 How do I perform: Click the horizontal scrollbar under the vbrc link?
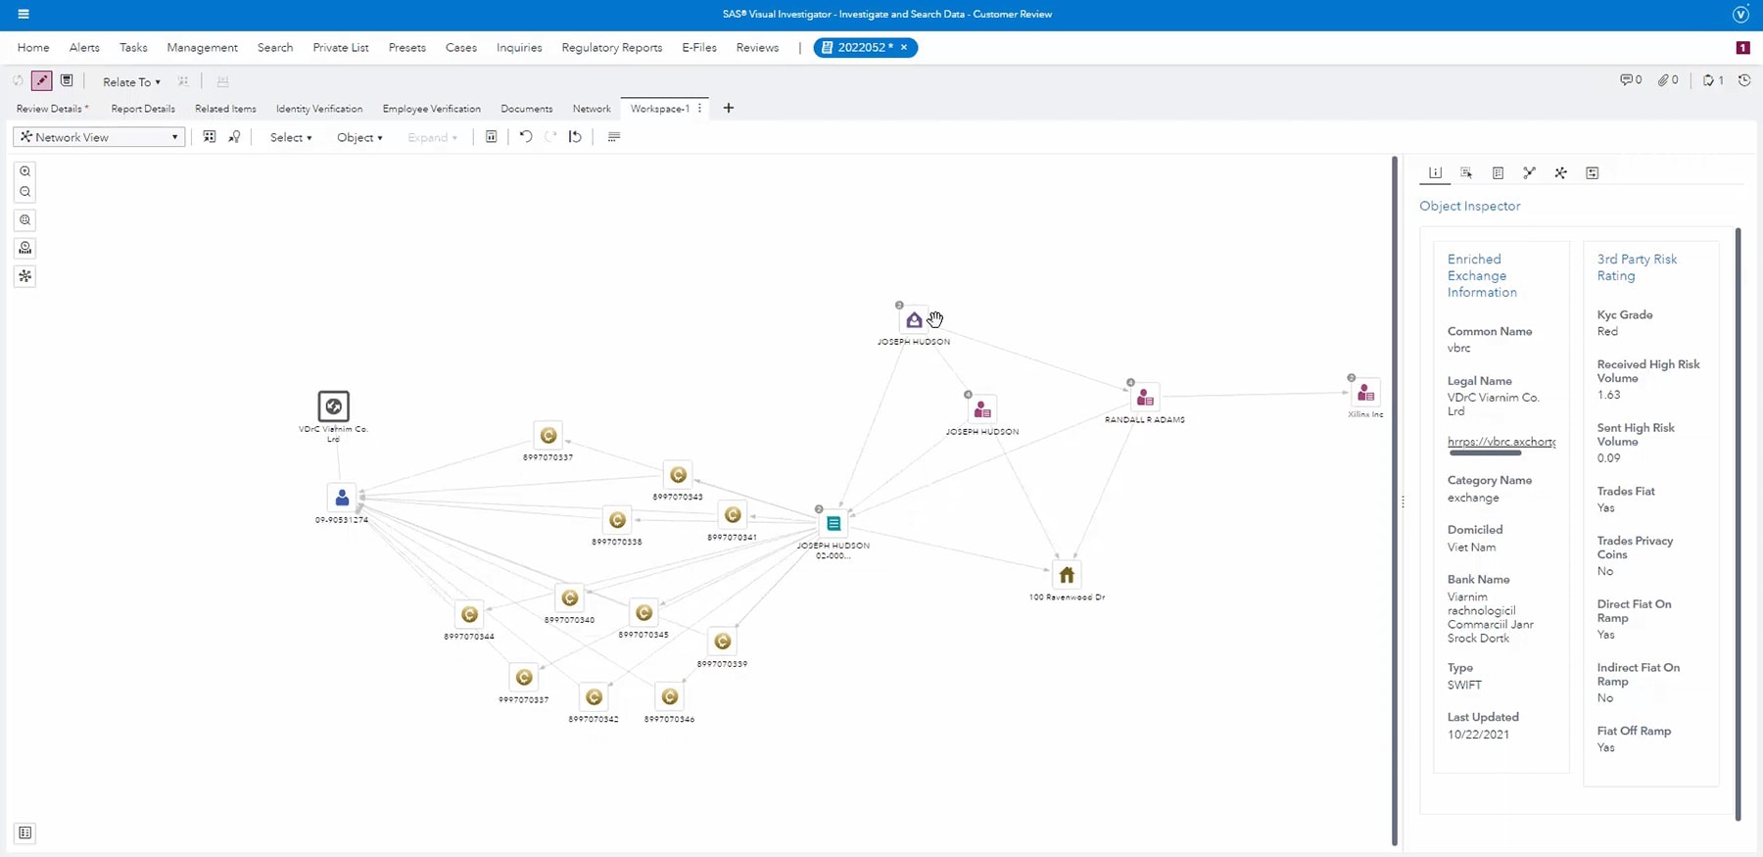(1486, 453)
